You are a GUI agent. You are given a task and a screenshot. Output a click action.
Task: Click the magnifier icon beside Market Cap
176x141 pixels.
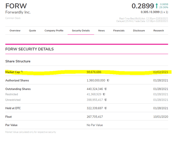pos(22,71)
